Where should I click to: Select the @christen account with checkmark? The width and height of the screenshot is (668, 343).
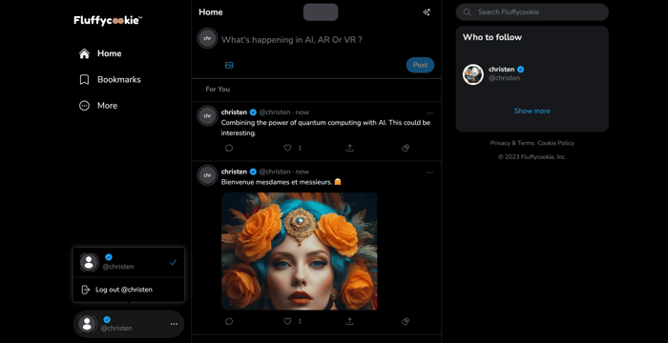click(129, 262)
